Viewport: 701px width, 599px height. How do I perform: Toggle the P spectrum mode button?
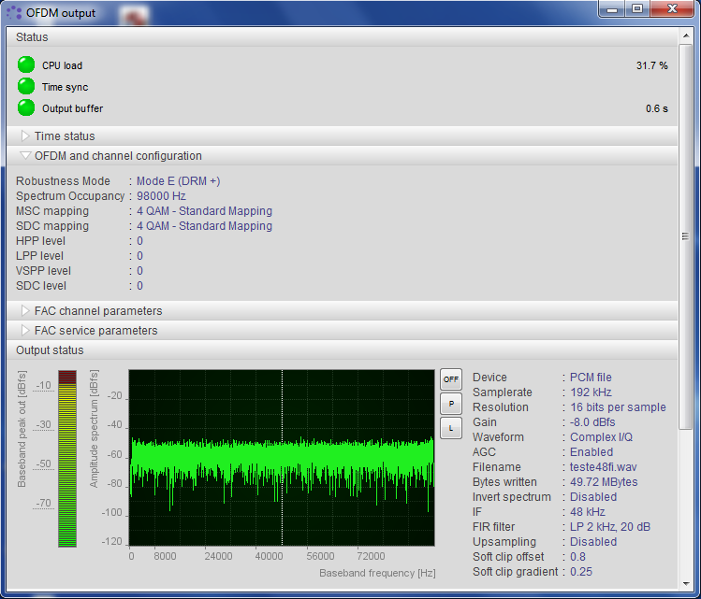[451, 404]
